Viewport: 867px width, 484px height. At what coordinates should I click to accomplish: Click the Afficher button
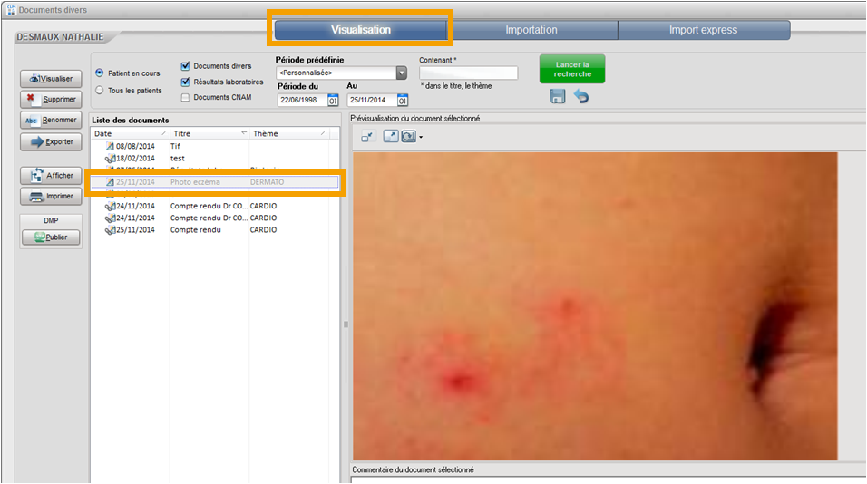[51, 175]
